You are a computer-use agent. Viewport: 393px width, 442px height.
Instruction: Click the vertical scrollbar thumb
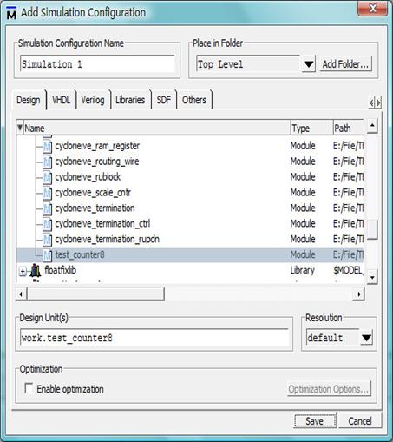tap(372, 230)
